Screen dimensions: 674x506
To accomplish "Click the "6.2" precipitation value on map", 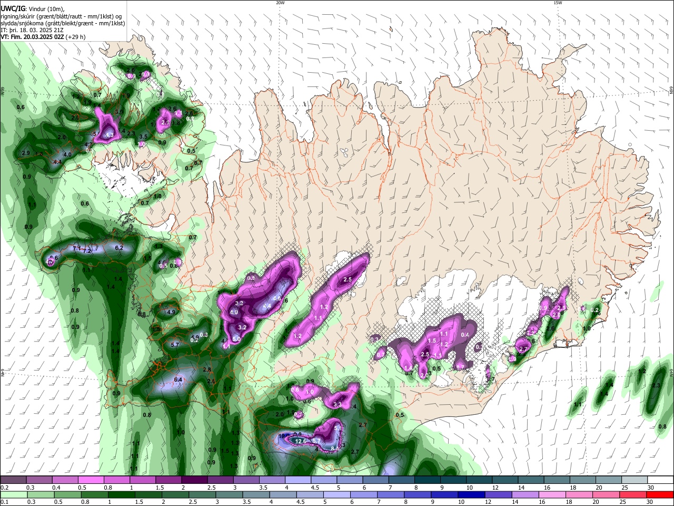I will click(x=118, y=248).
